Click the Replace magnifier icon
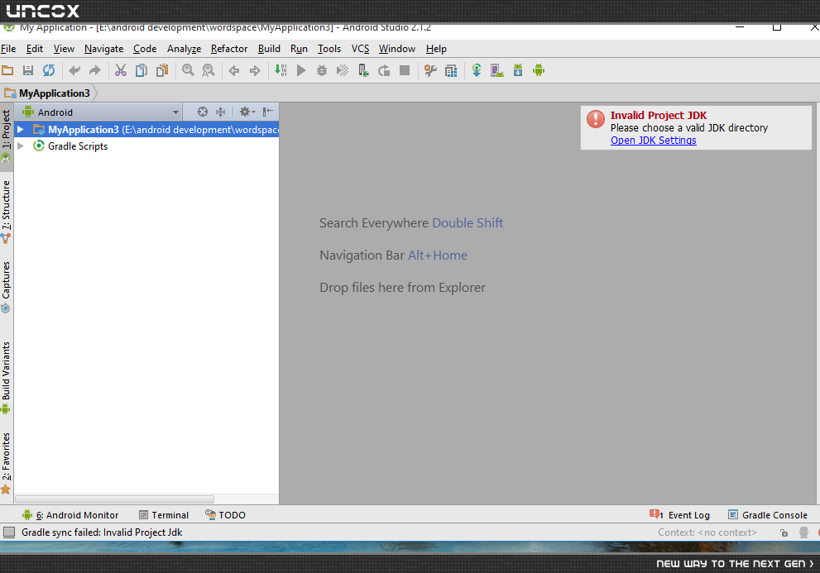 point(209,70)
